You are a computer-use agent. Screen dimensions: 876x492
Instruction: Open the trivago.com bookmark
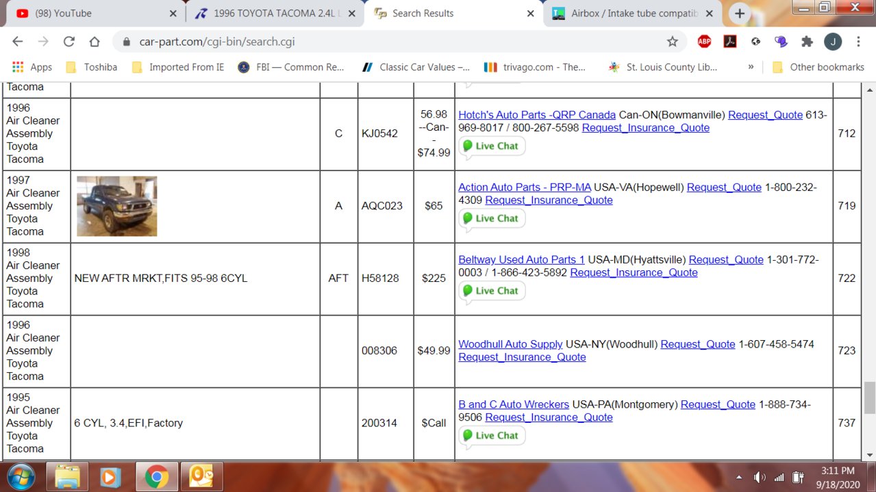(535, 67)
